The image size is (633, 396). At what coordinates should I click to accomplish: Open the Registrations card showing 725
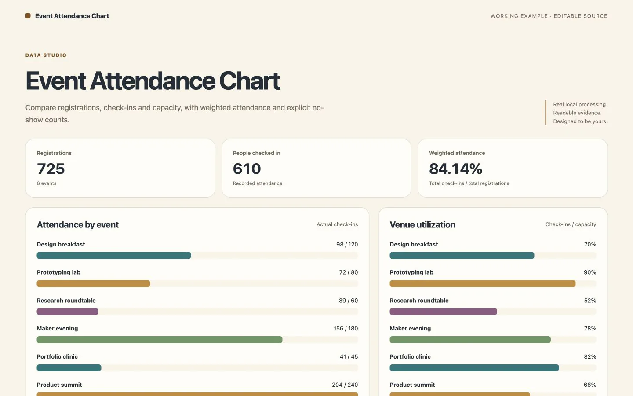[x=120, y=168]
